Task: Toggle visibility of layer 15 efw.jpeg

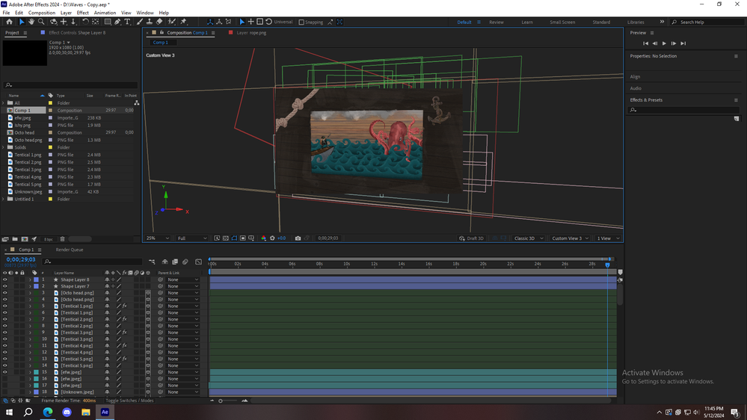Action: click(x=4, y=372)
